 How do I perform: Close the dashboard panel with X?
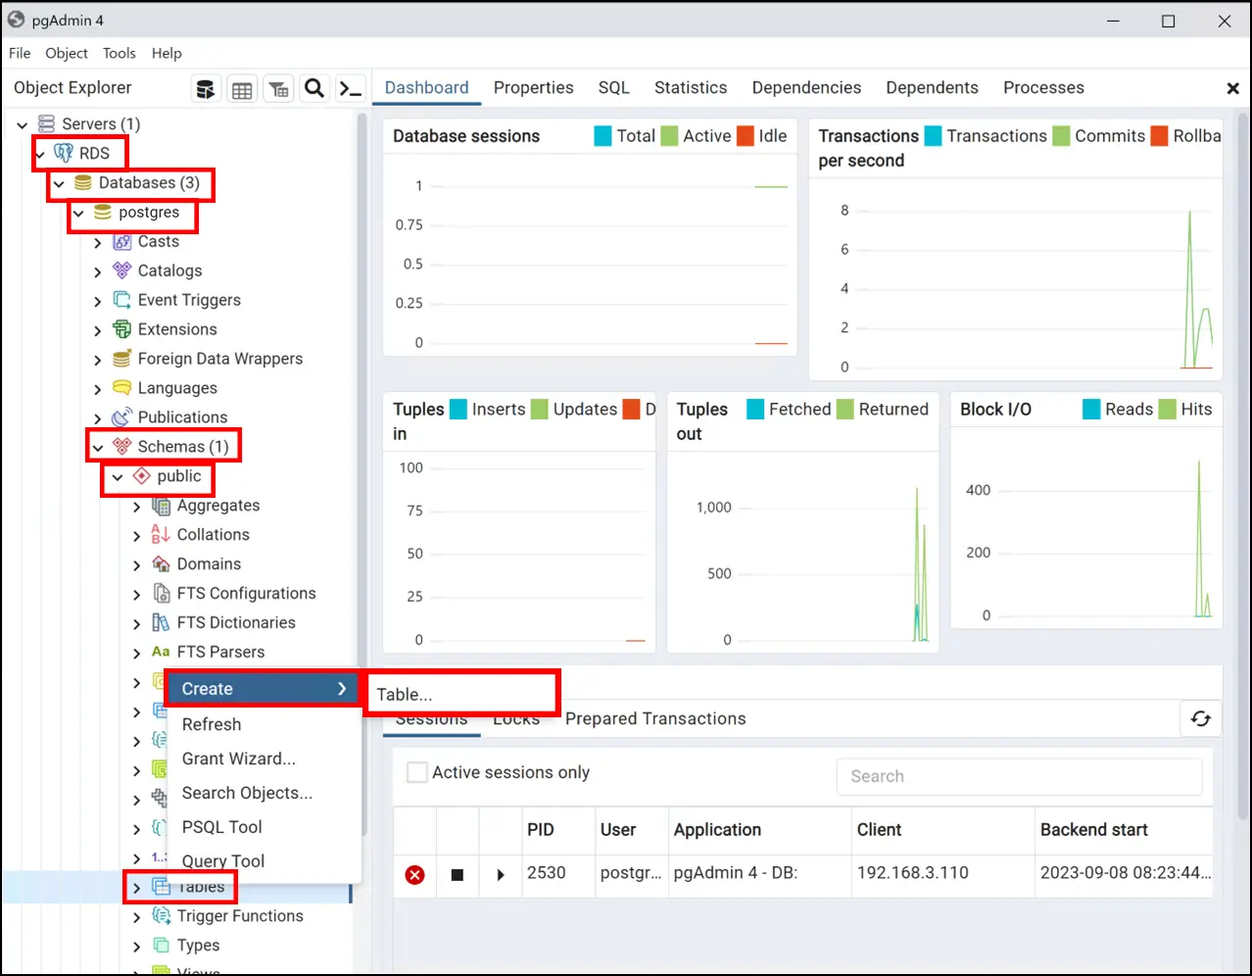point(1233,88)
